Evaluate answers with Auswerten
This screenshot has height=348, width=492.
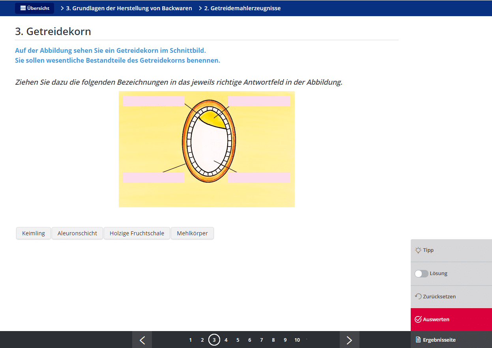click(436, 319)
